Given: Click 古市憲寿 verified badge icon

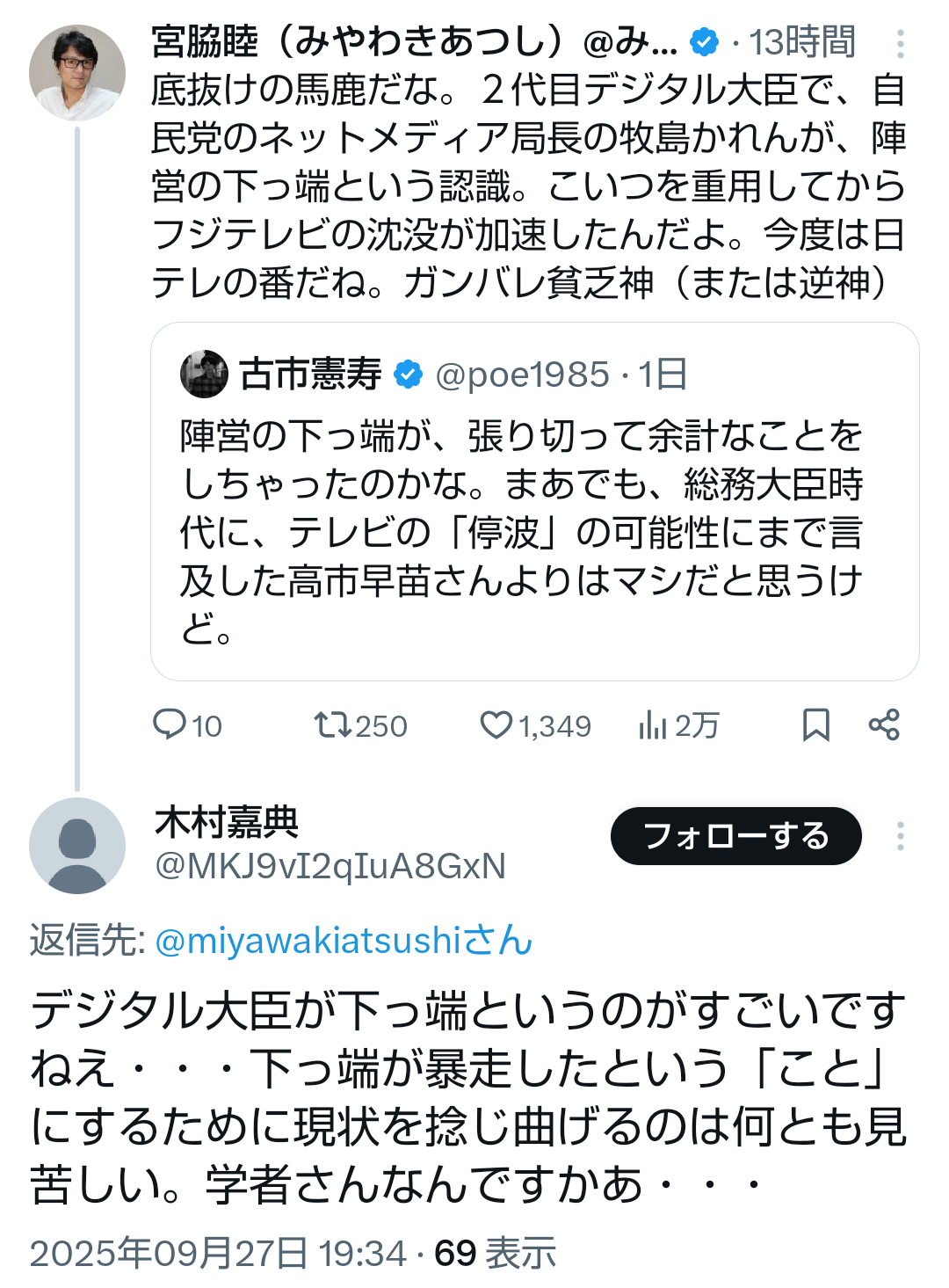Looking at the screenshot, I should [x=408, y=375].
